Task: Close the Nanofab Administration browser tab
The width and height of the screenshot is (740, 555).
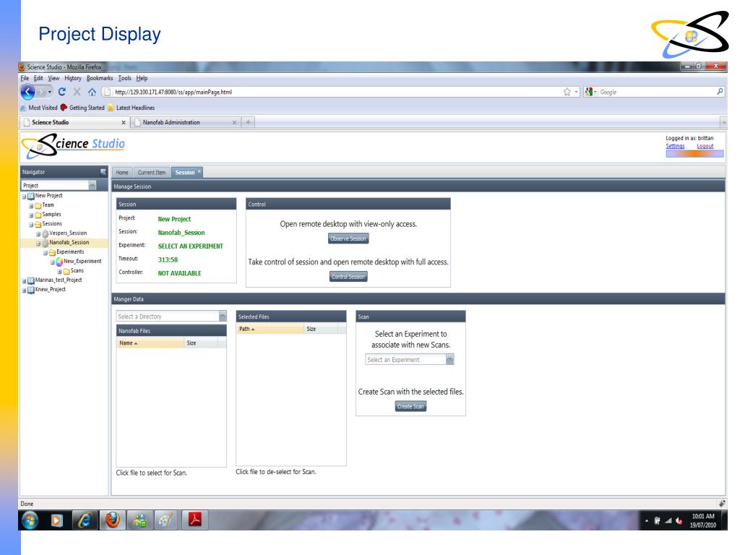Action: [x=234, y=122]
